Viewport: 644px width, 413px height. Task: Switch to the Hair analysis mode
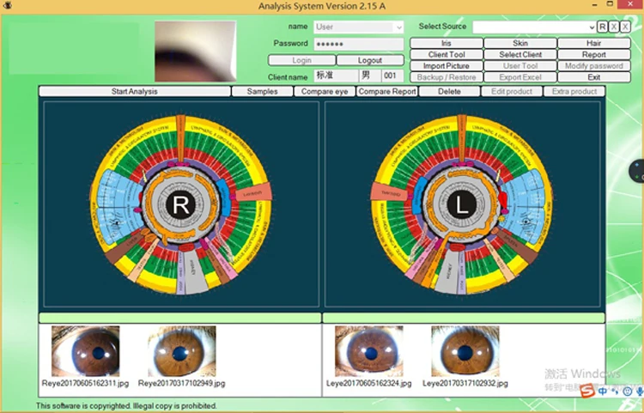(593, 43)
